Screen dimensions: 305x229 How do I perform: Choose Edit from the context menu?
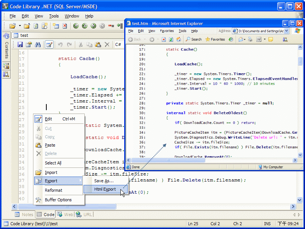click(x=59, y=119)
